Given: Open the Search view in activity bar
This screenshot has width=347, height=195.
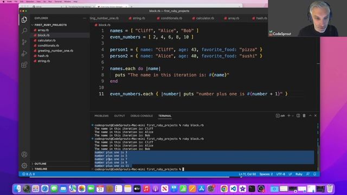Looking at the screenshot, I should pos(24,30).
